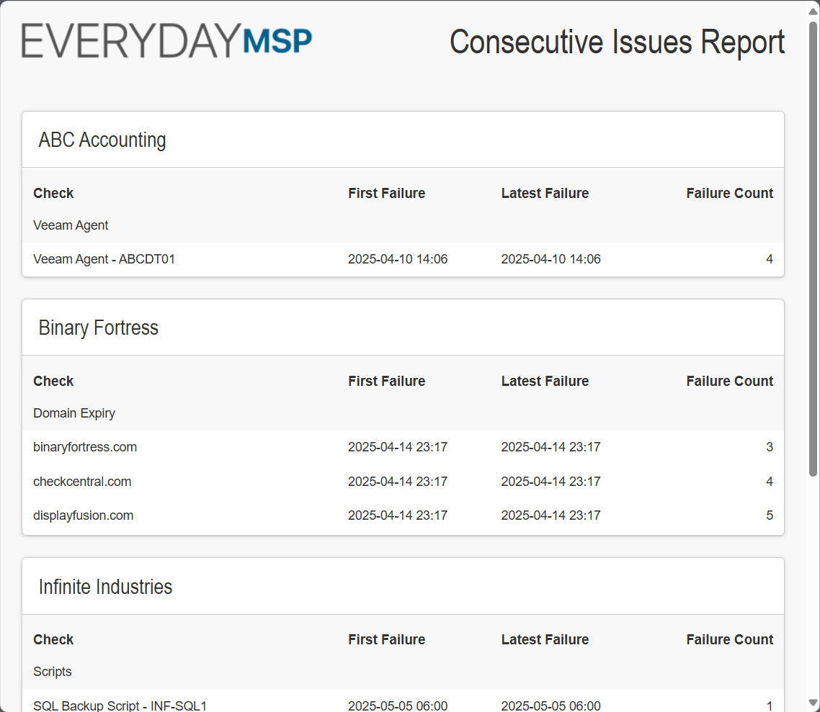
Task: Select the Infinite Industries section heading
Action: 105,587
